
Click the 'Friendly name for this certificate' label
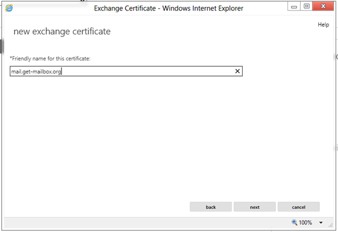[x=50, y=59]
